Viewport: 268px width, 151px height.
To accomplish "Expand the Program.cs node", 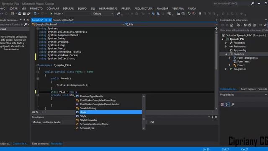I will click(226, 69).
